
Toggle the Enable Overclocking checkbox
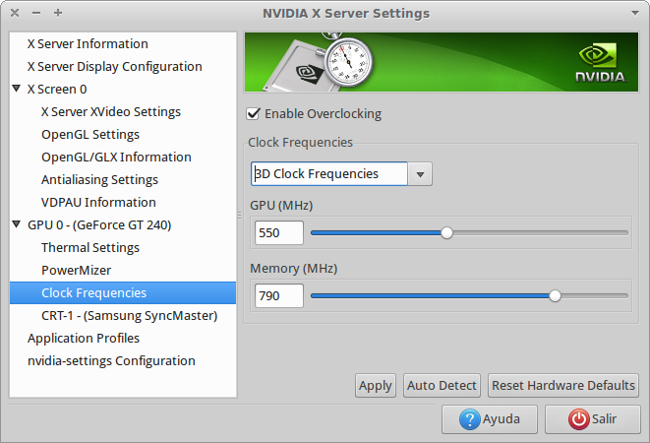click(x=253, y=114)
